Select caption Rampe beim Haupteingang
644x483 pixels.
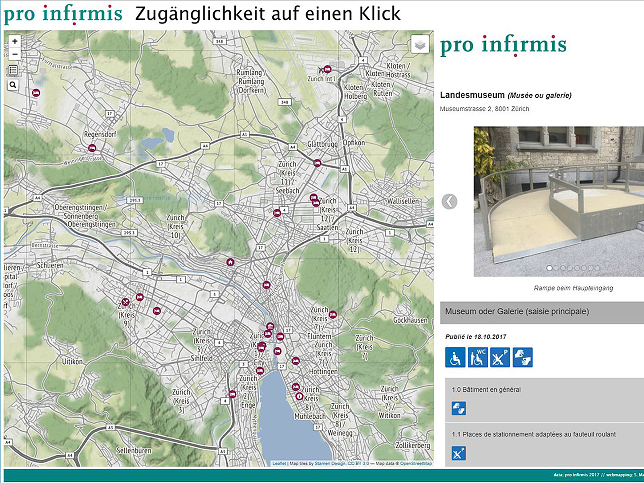point(574,288)
